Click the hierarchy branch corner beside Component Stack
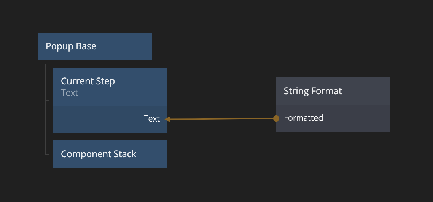 click(x=47, y=154)
